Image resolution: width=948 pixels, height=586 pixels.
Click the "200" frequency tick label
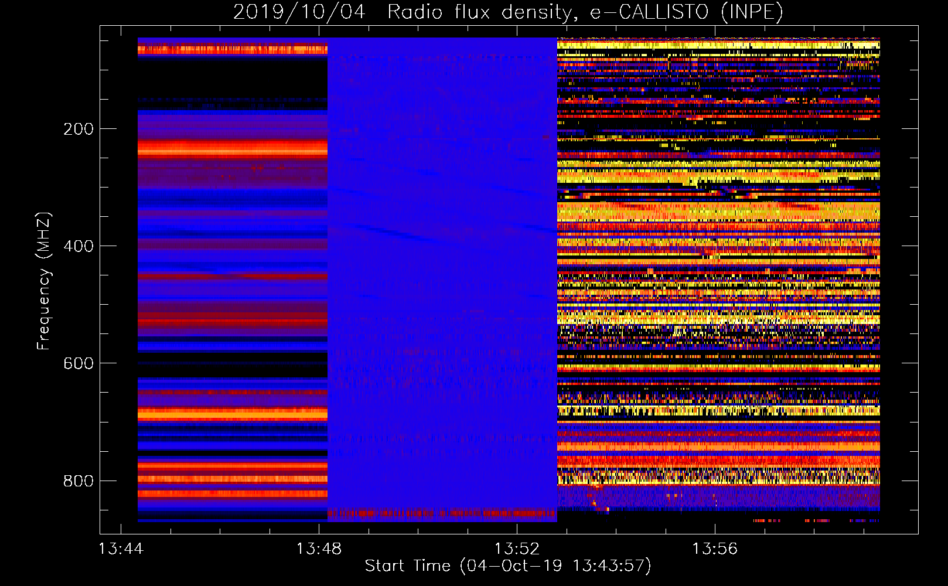[79, 129]
